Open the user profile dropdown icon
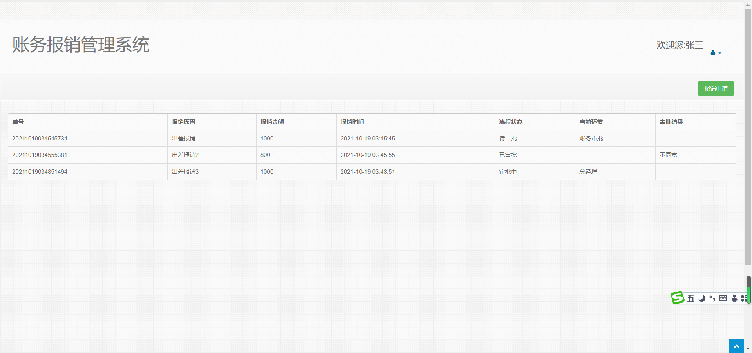The image size is (752, 353). [x=716, y=52]
